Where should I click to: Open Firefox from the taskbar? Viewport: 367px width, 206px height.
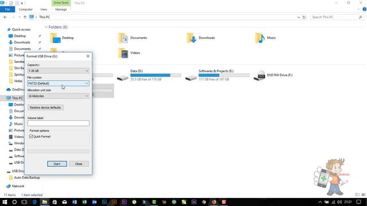pos(214,202)
